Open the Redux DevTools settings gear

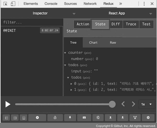[148, 117]
